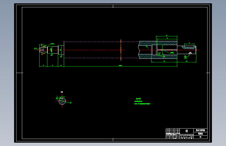Click the green technical requirements note block
Image resolution: width=226 pixels, height=146 pixels.
coord(142,101)
